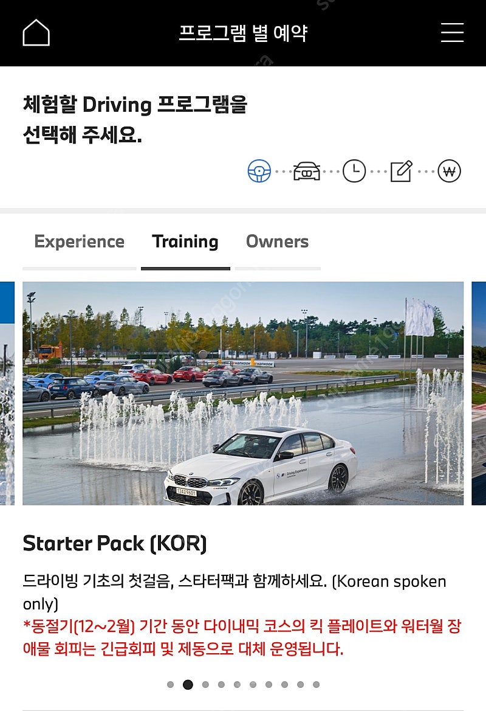This screenshot has width=486, height=711.
Task: Jump to the fifth carousel dot
Action: [237, 685]
